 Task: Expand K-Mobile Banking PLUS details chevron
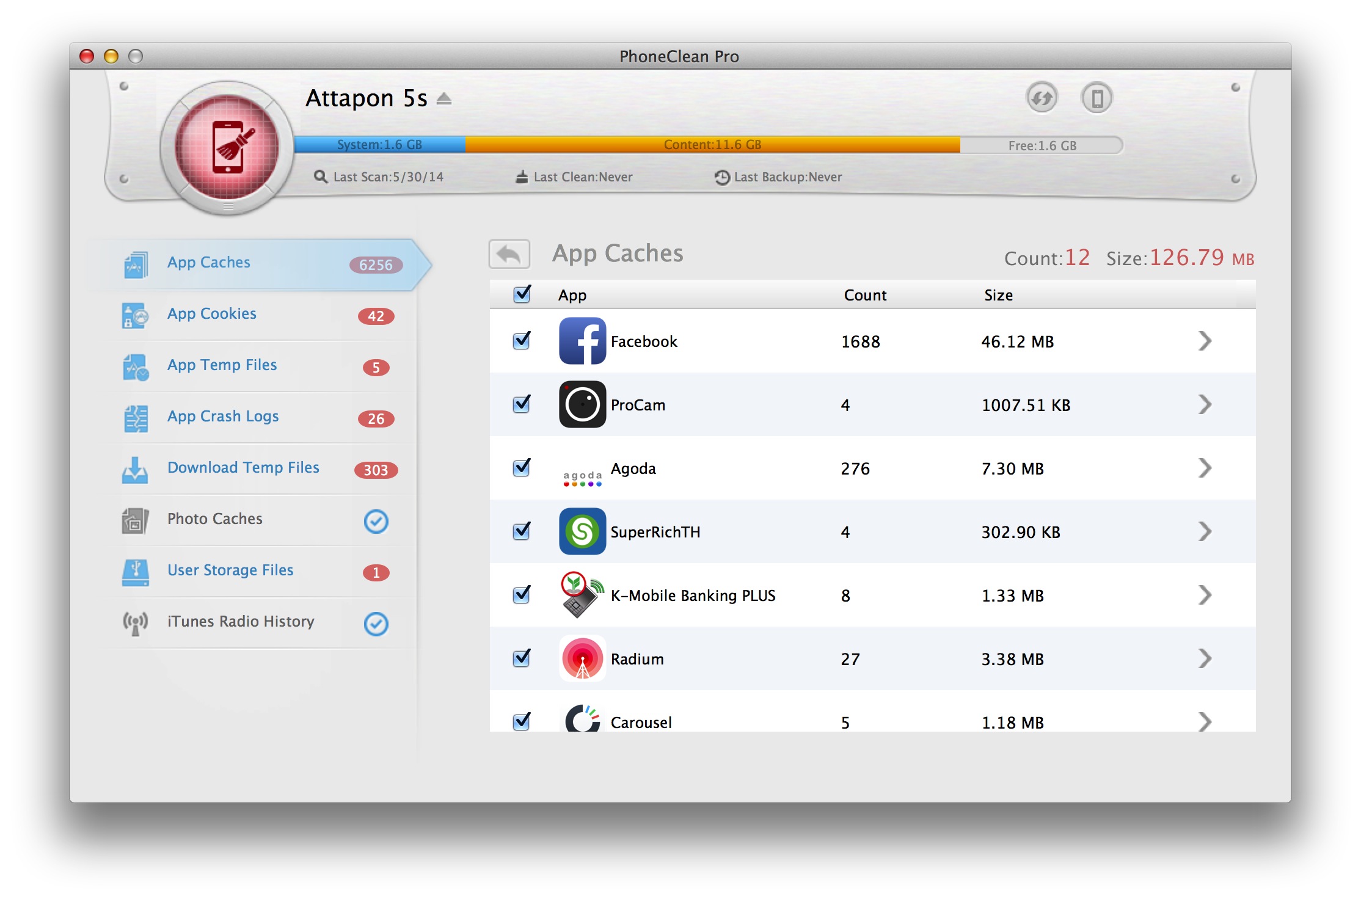tap(1204, 595)
